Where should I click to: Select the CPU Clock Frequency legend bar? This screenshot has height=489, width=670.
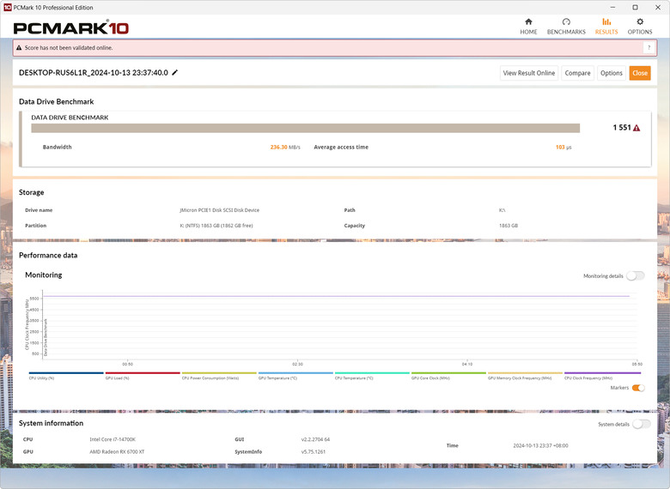(602, 373)
